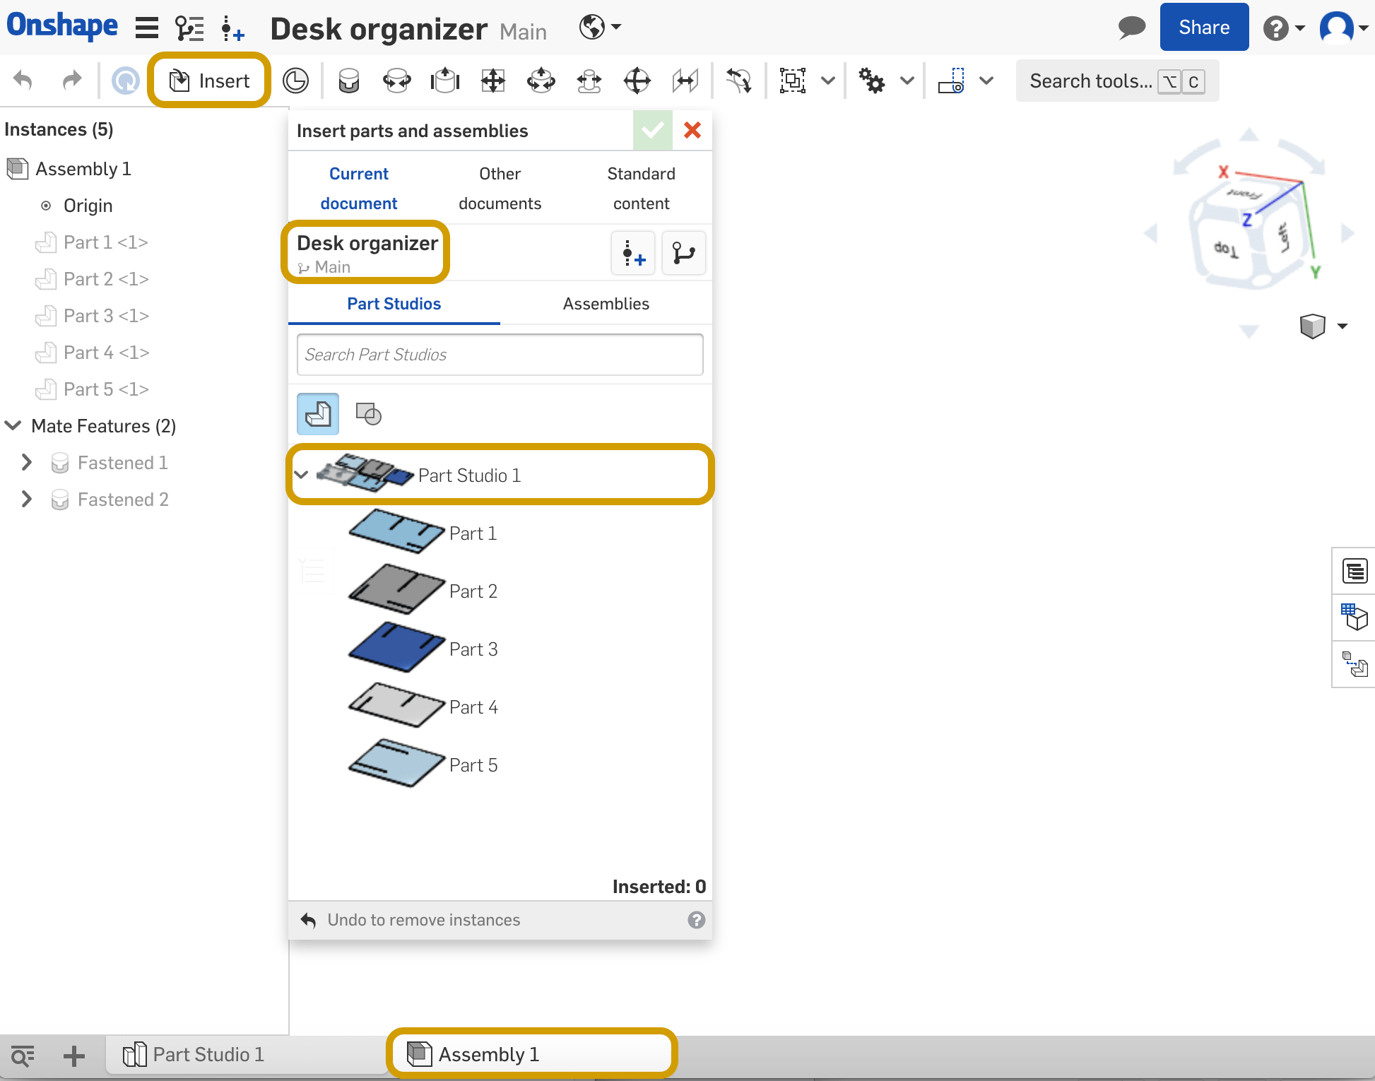Expand the pattern tool dropdown arrow
Screen dimensions: 1375x1081
tap(986, 81)
